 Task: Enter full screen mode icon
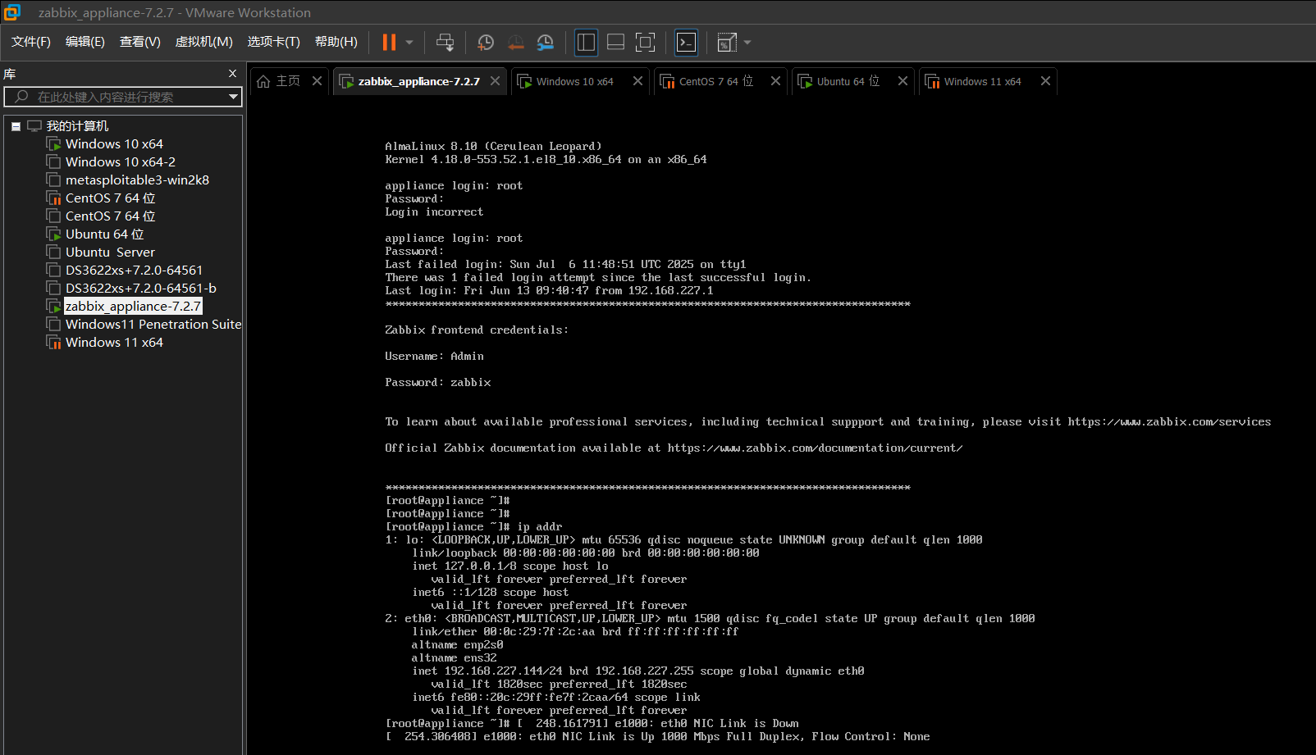click(x=646, y=42)
